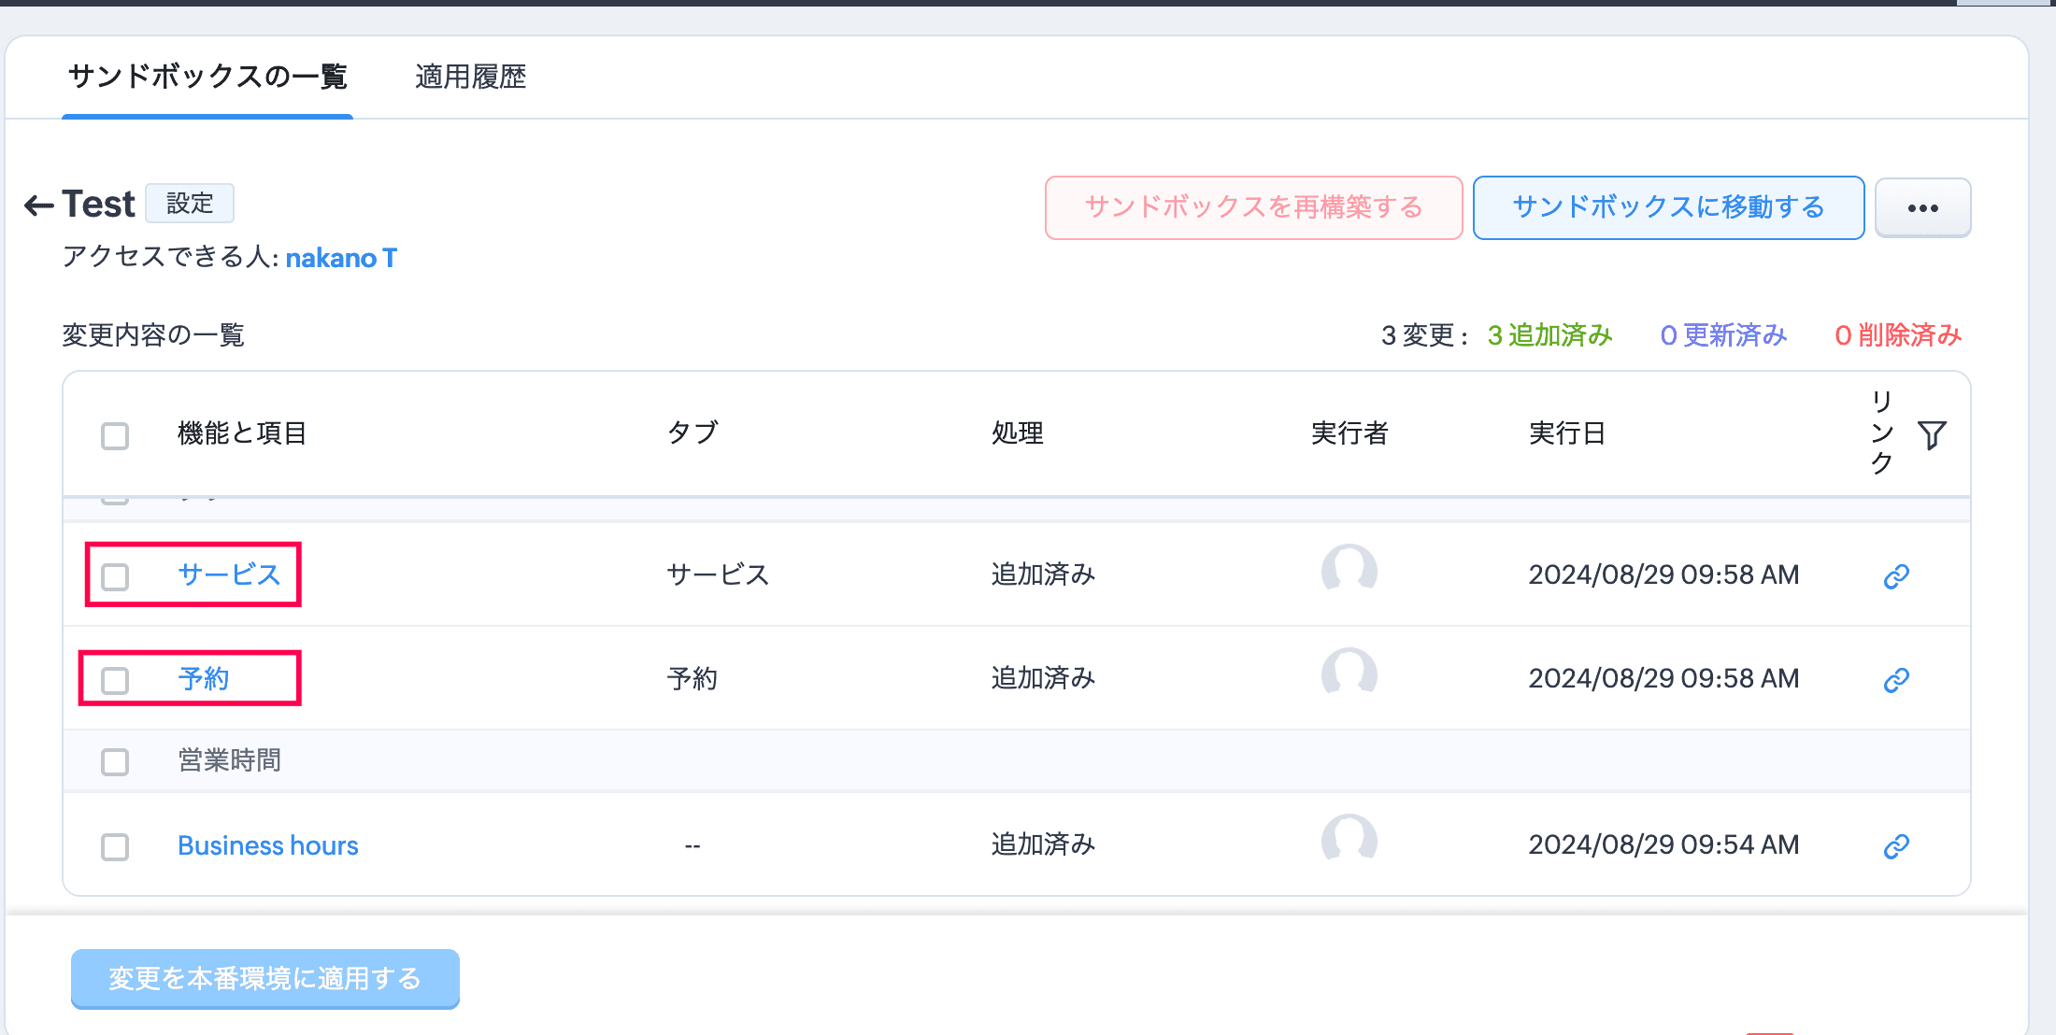
Task: Click the 設定 button beside Test
Action: pos(190,204)
